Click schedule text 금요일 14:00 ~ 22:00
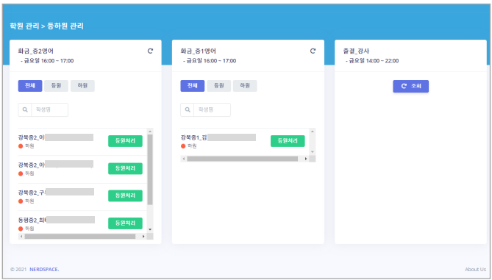 [x=374, y=61]
